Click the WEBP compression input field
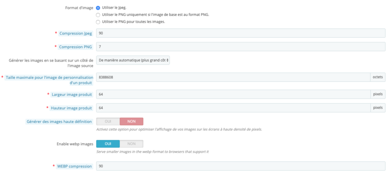Viewport: 389px width, 175px height. (240, 166)
